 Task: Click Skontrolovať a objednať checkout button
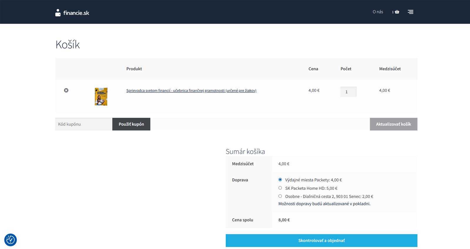point(321,241)
